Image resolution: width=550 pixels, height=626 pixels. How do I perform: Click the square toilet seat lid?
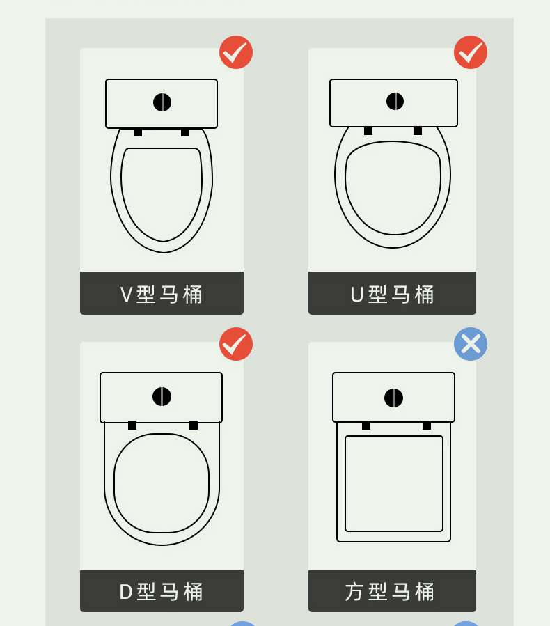394,483
